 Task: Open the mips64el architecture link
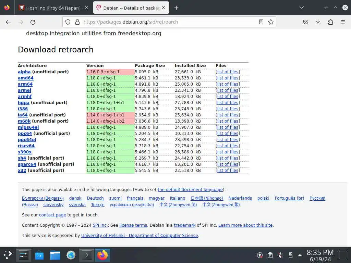point(28,127)
